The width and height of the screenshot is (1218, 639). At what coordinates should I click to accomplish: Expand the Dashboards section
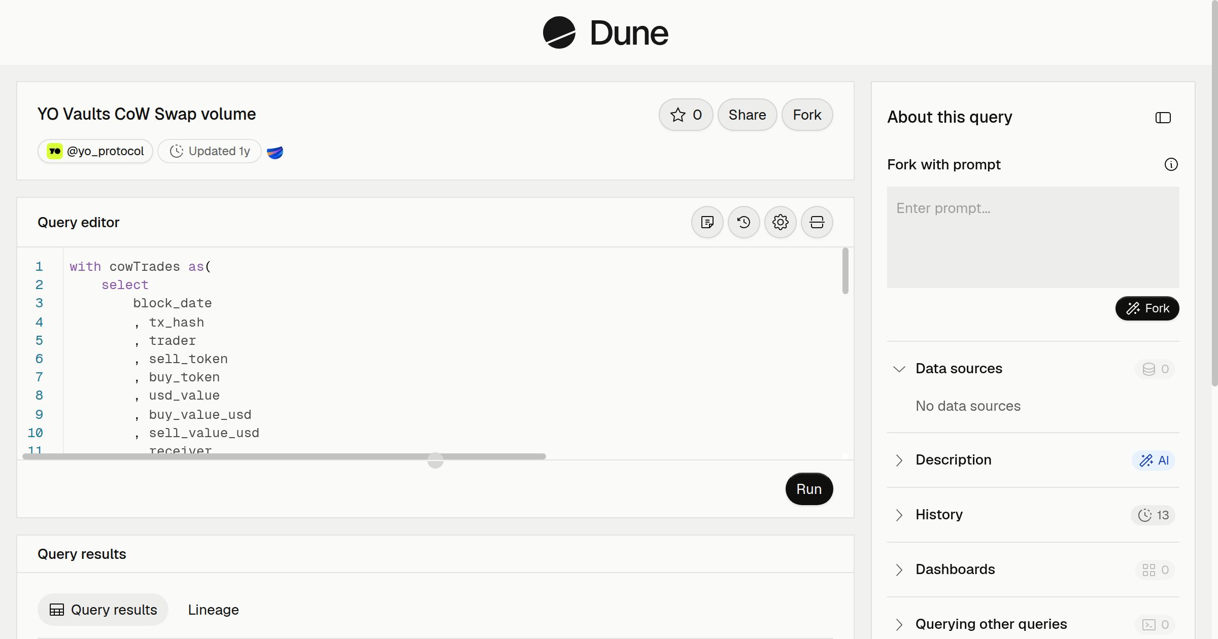[x=899, y=570]
